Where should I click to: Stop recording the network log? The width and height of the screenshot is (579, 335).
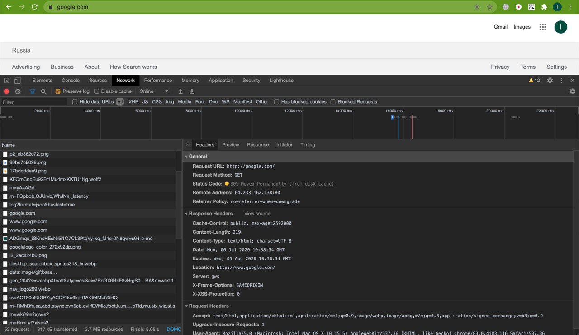pyautogui.click(x=6, y=91)
